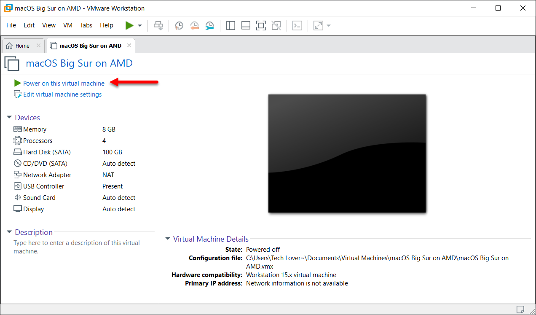Select the Hard Disk (SATA) device

point(84,152)
